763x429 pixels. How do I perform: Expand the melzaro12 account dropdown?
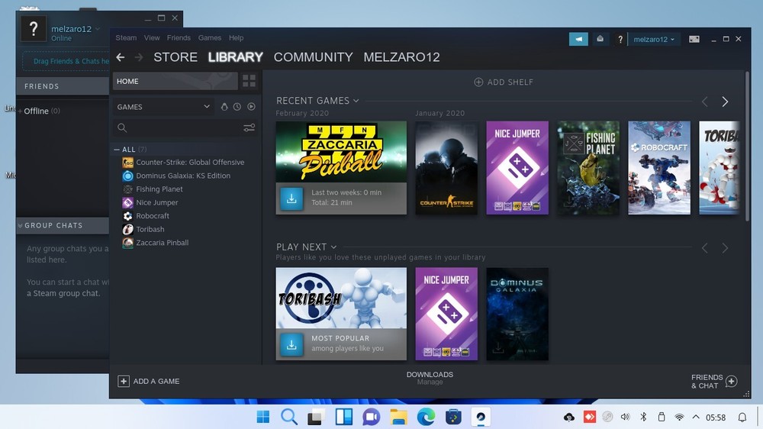click(x=654, y=39)
